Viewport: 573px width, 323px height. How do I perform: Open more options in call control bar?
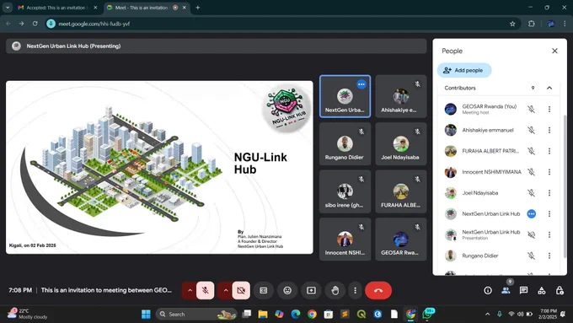(x=355, y=290)
